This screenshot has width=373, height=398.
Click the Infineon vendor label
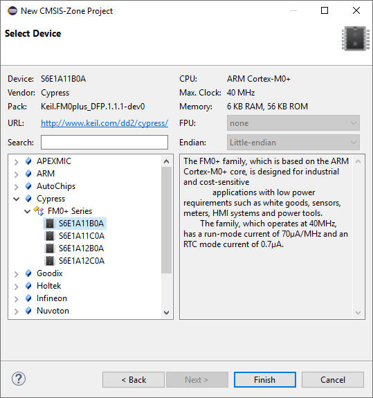tap(52, 298)
